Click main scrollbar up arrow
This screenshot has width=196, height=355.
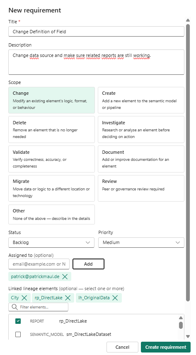click(188, 20)
